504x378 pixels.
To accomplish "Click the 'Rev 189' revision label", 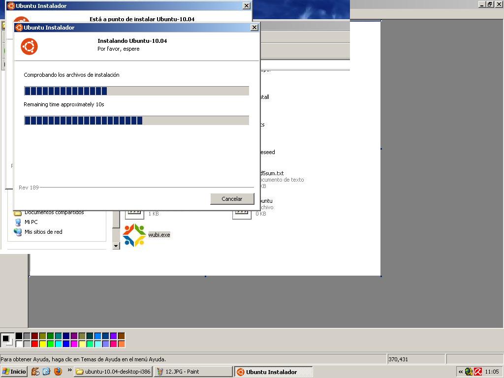I will (29, 188).
